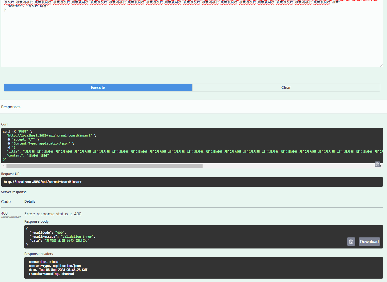Click the "title" line in curl block
Image resolution: width=387 pixels, height=282 pixels.
click(195, 151)
